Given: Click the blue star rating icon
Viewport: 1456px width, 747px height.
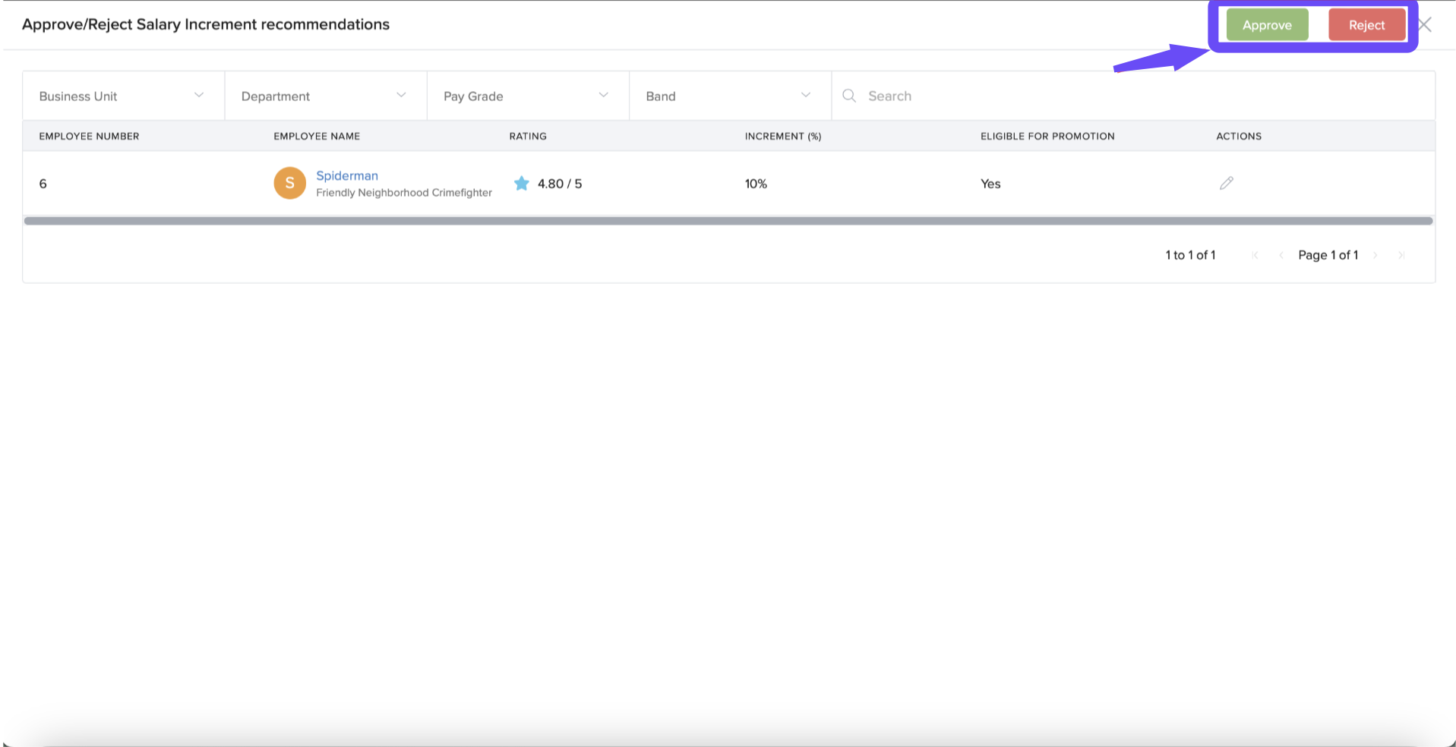Looking at the screenshot, I should coord(521,184).
